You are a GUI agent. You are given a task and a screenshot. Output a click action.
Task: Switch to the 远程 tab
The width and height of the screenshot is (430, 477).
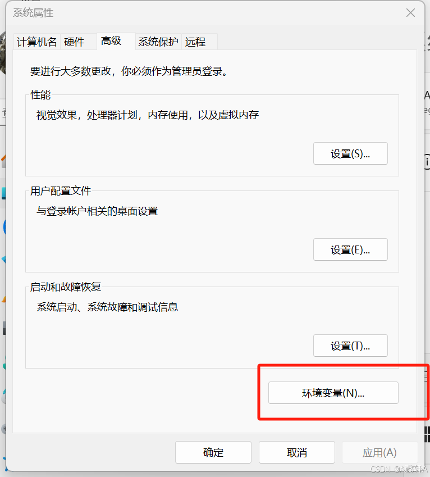pyautogui.click(x=195, y=42)
